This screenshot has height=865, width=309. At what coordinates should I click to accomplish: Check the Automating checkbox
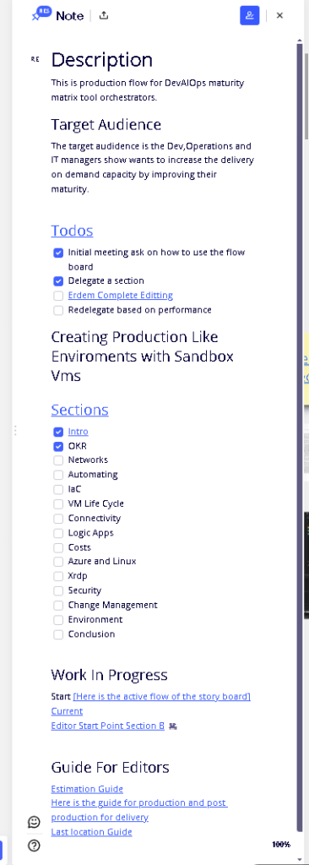(x=58, y=475)
